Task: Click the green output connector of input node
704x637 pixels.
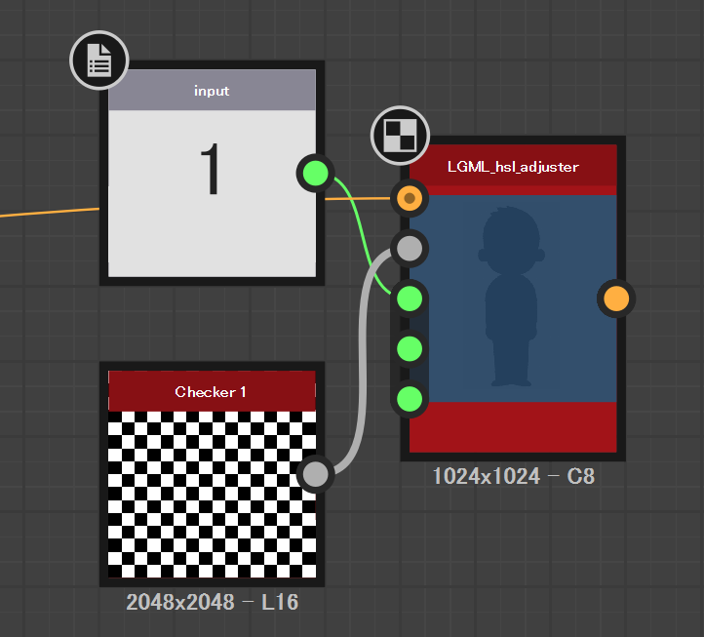Action: (315, 174)
